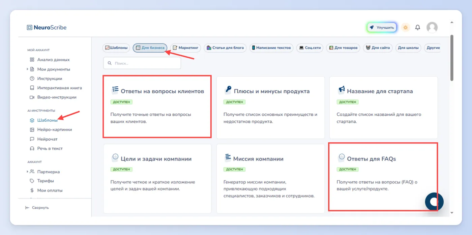The height and width of the screenshot is (235, 472).
Task: Click the rocket Улучшить upgrade button
Action: pyautogui.click(x=382, y=28)
